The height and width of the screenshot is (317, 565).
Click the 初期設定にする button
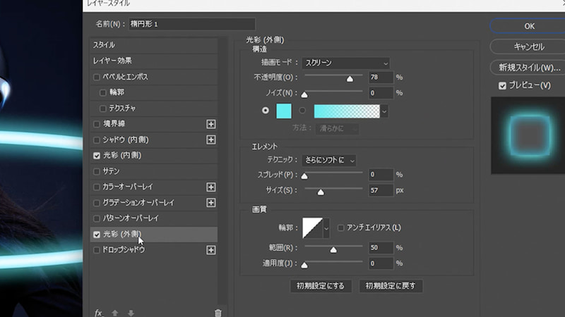(x=321, y=286)
